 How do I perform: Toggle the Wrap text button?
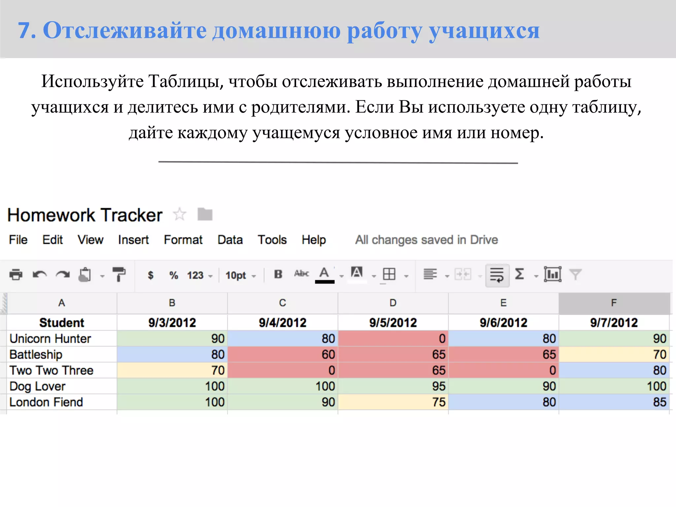click(x=497, y=275)
